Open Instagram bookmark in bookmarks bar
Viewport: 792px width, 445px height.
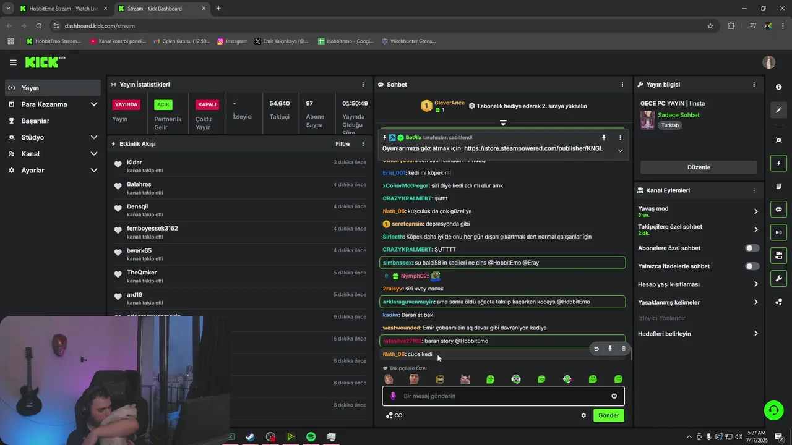(232, 41)
